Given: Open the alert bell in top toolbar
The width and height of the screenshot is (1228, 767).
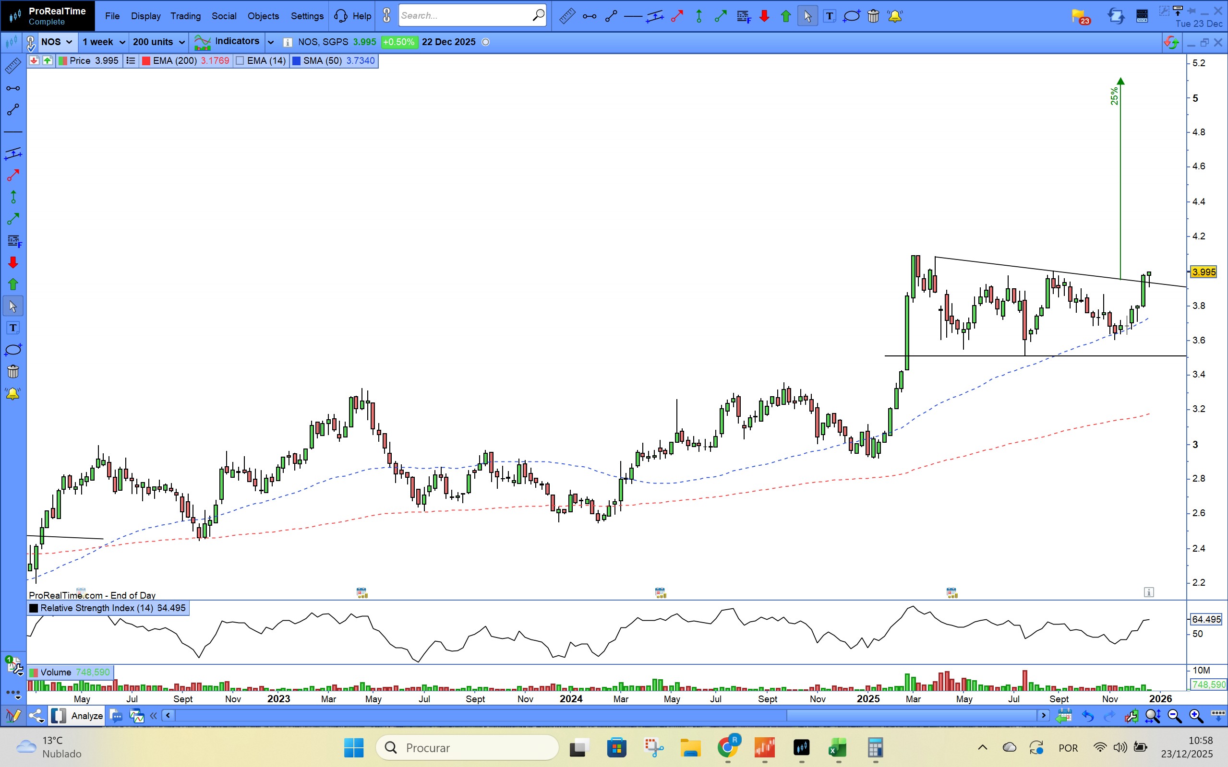Looking at the screenshot, I should tap(894, 16).
